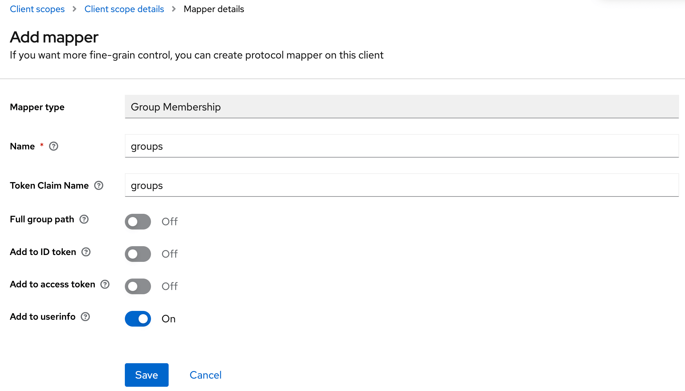Disable the Add to userinfo switch
The width and height of the screenshot is (685, 391).
coord(138,319)
